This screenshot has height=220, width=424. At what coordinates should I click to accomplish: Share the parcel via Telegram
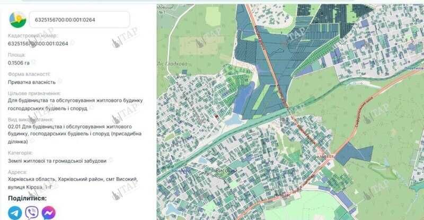click(15, 213)
